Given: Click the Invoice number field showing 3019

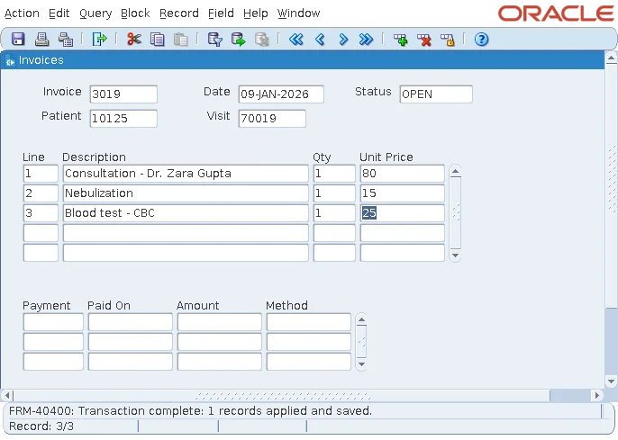Looking at the screenshot, I should pyautogui.click(x=123, y=94).
